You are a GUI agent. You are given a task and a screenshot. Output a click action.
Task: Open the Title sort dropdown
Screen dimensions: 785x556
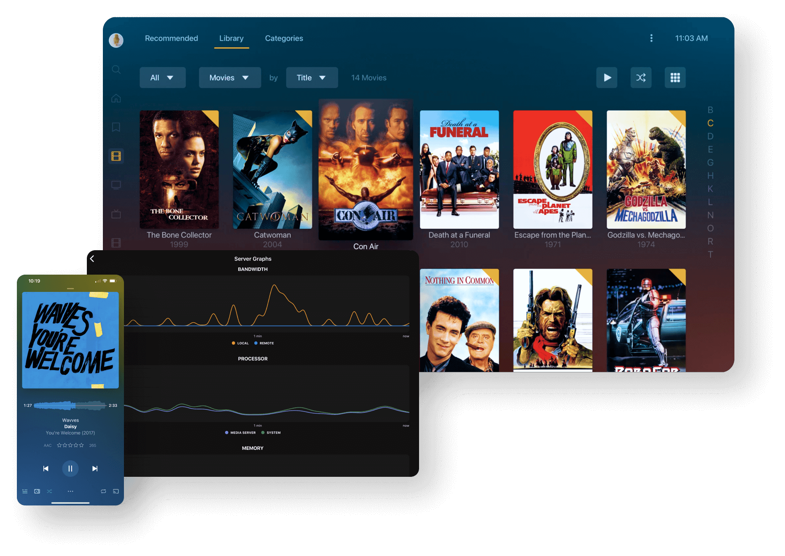coord(312,78)
